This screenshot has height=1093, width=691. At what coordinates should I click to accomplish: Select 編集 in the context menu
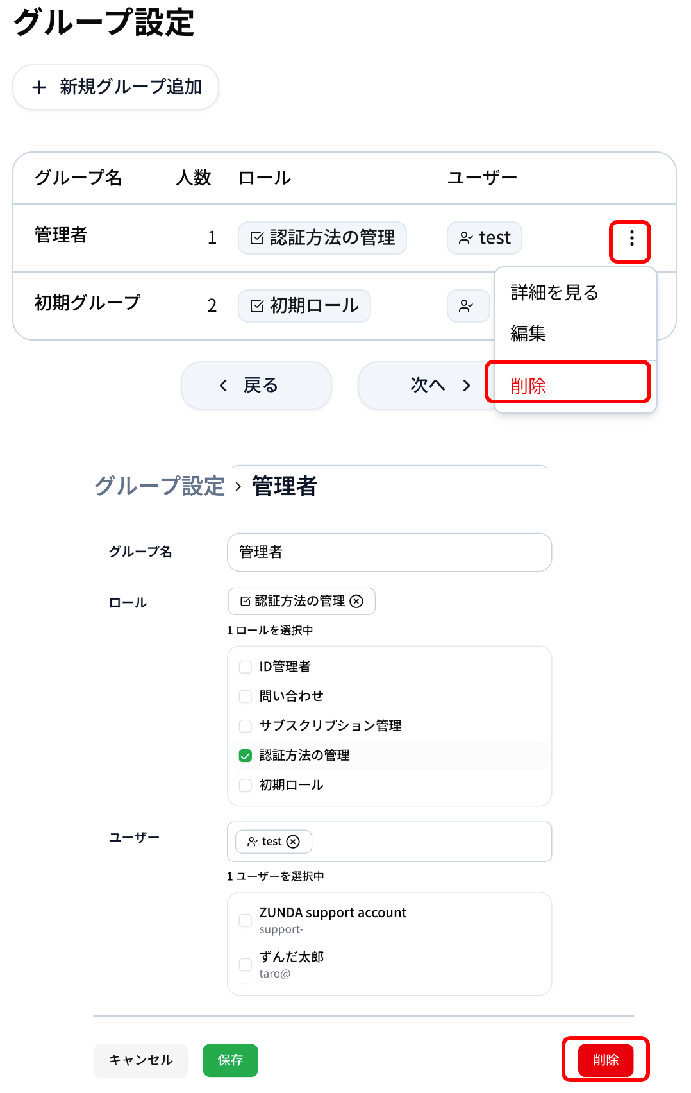click(528, 334)
